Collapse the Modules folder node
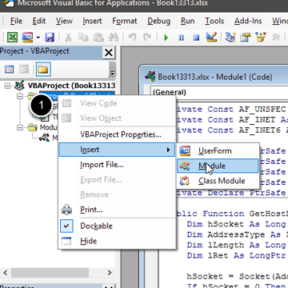Image resolution: width=288 pixels, height=288 pixels. point(20,128)
